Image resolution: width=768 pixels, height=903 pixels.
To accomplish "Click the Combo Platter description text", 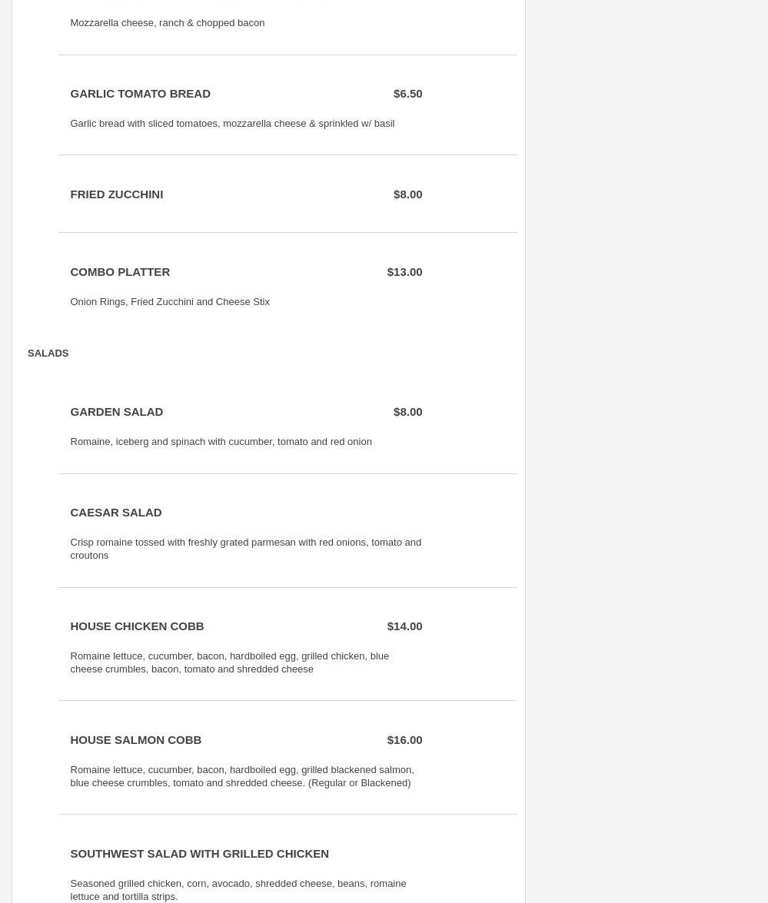I will [170, 302].
